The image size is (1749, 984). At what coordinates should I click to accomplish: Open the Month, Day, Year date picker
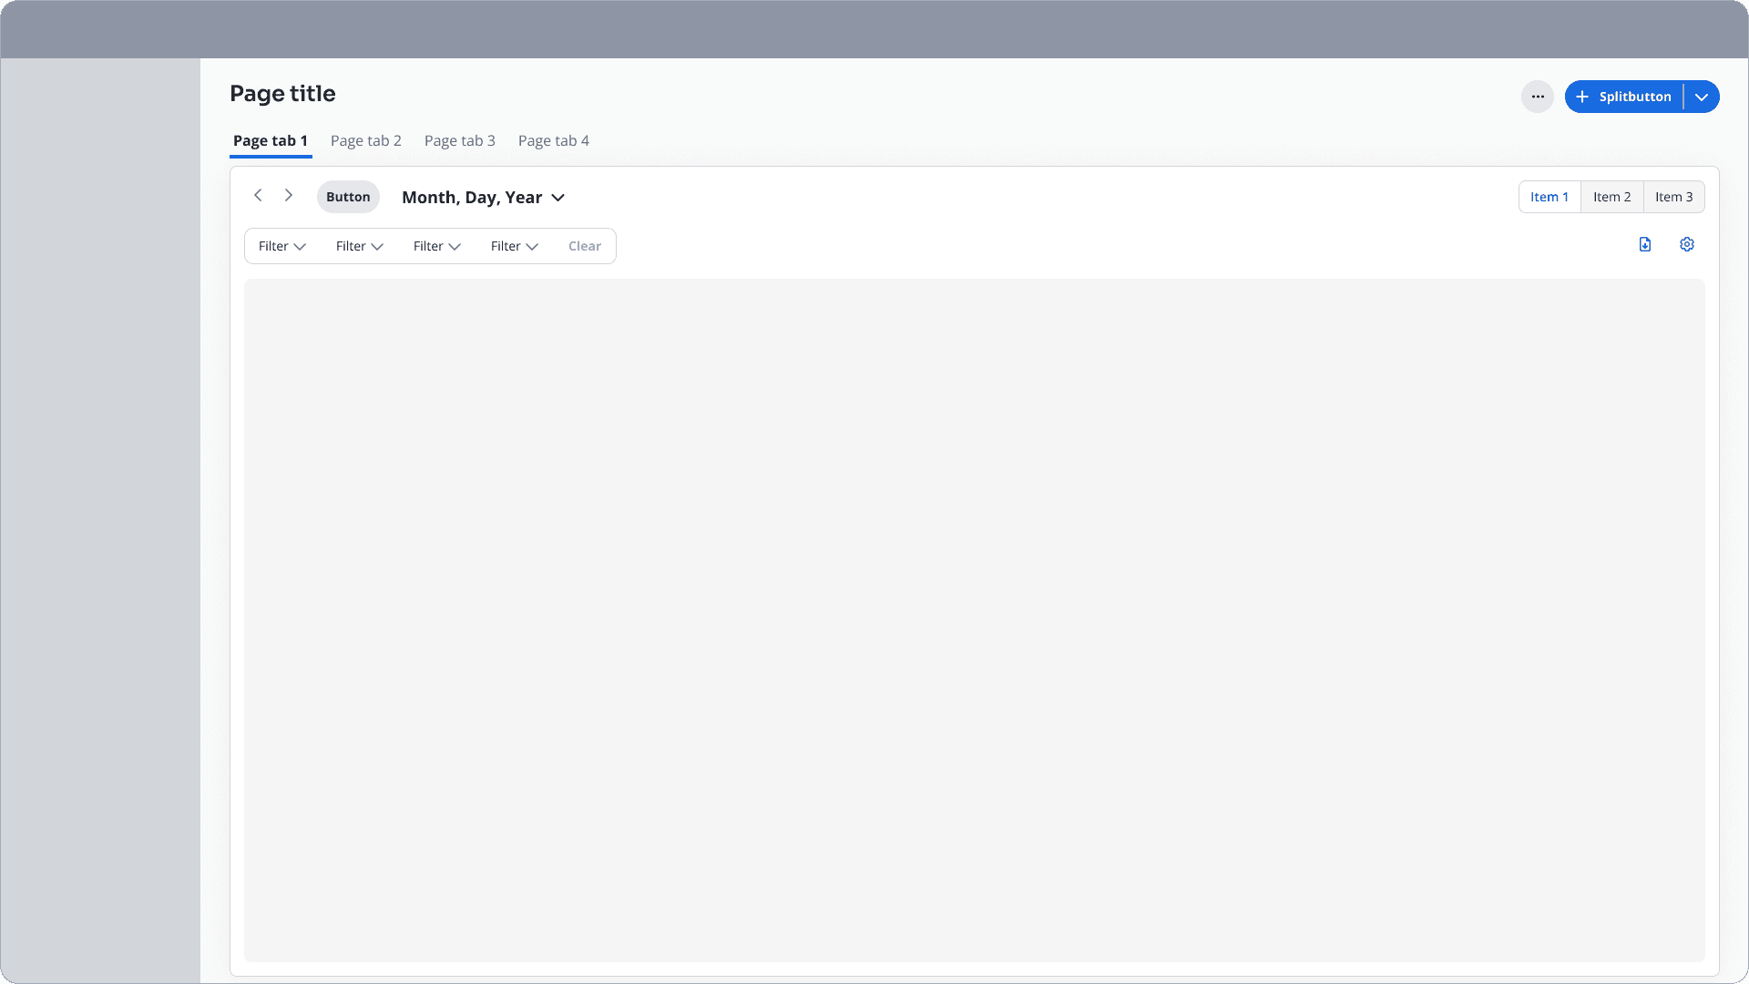pyautogui.click(x=483, y=197)
